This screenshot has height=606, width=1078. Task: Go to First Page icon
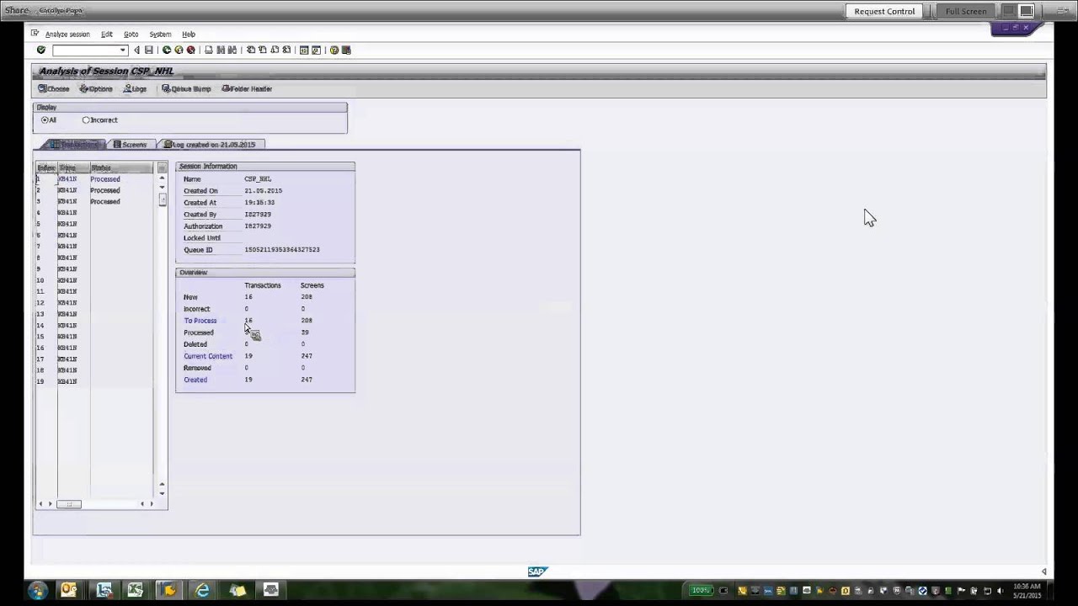[251, 50]
